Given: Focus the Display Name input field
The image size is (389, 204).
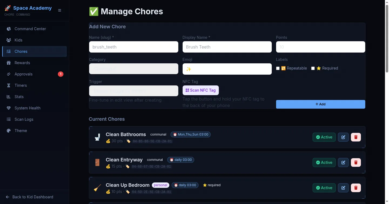Looking at the screenshot, I should coord(227,47).
